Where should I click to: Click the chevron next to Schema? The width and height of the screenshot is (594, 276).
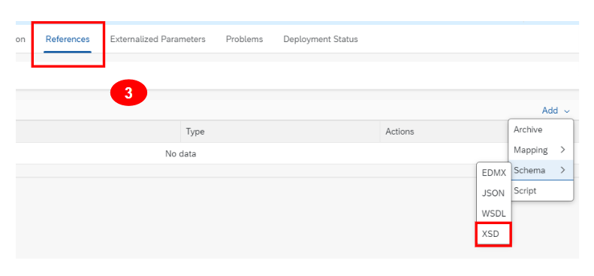point(562,170)
